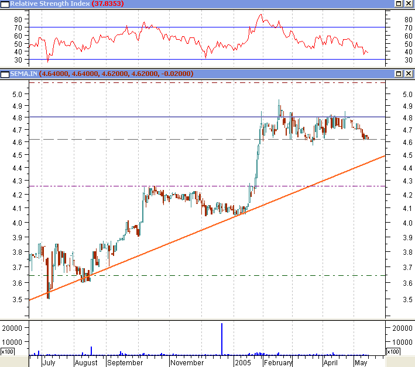Click the September label on the date axis
Viewport: 415px width, 367px height.
(125, 362)
